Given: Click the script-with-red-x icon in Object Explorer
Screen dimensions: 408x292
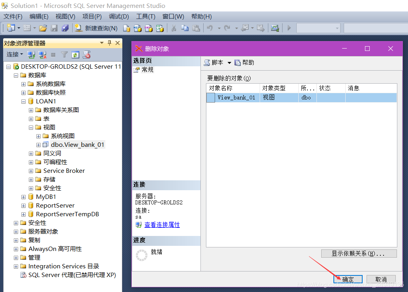Looking at the screenshot, I should pyautogui.click(x=87, y=55).
